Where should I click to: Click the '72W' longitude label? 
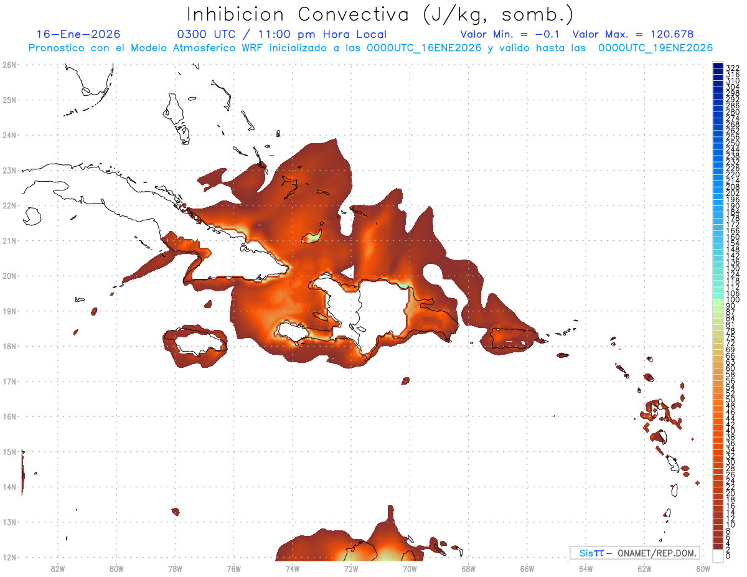pyautogui.click(x=351, y=568)
